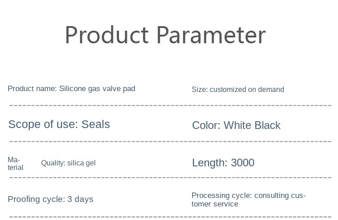Select the "Seals" value
This screenshot has height=220, width=338.
tap(96, 124)
